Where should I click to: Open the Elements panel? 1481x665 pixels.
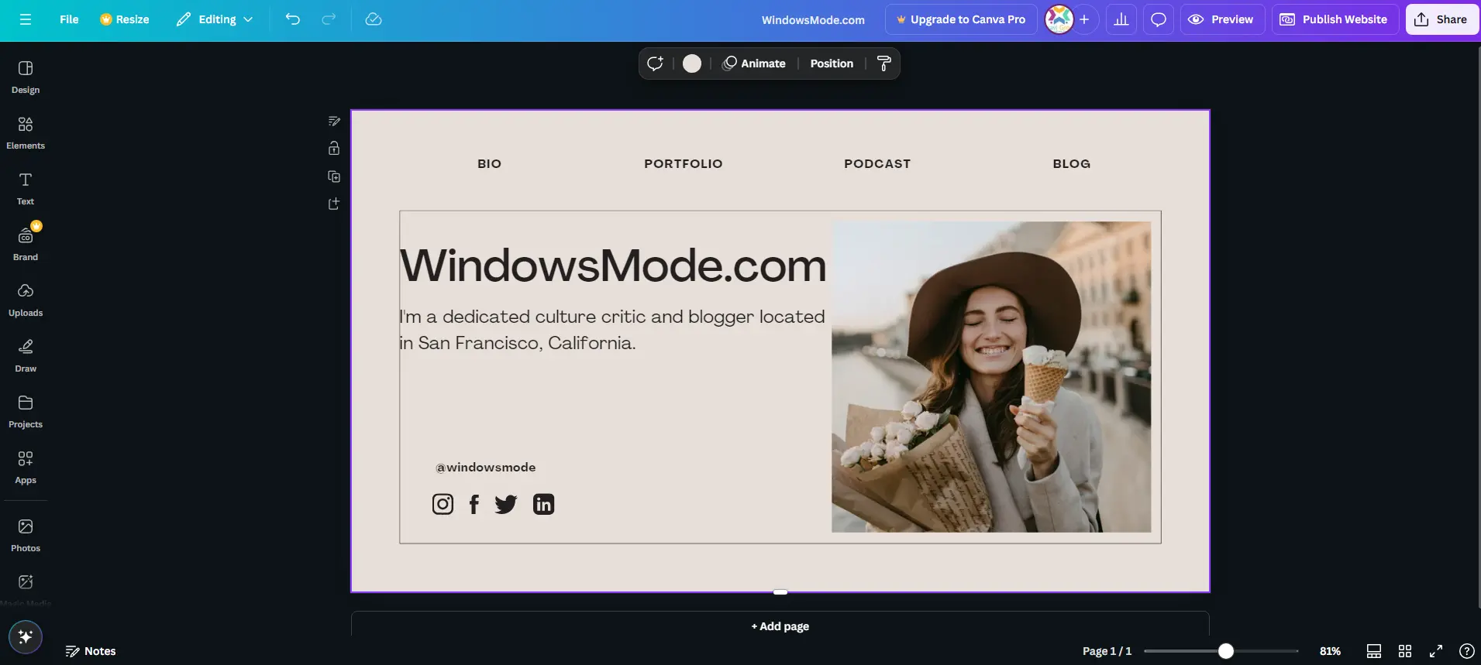pyautogui.click(x=26, y=133)
